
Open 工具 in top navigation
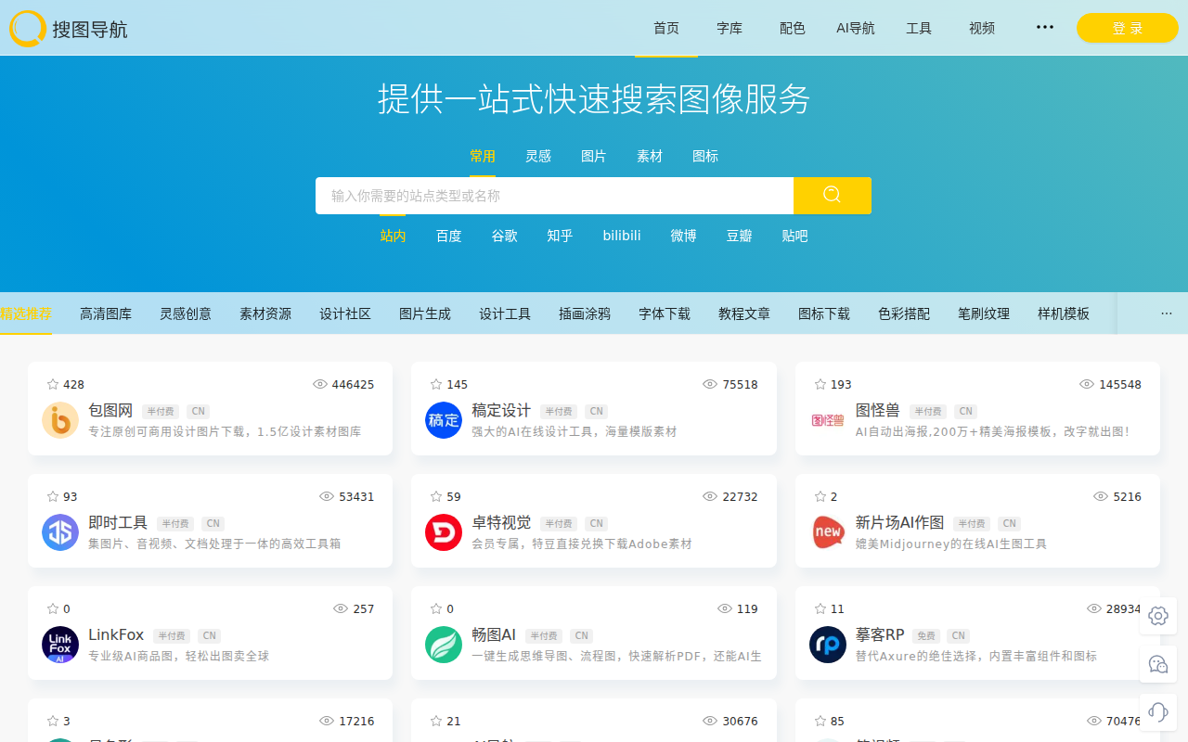click(919, 28)
